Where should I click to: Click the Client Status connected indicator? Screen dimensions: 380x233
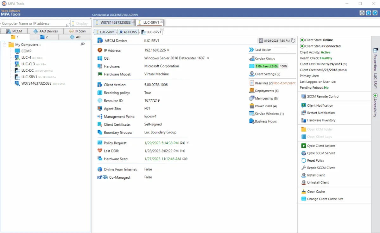[x=302, y=46]
